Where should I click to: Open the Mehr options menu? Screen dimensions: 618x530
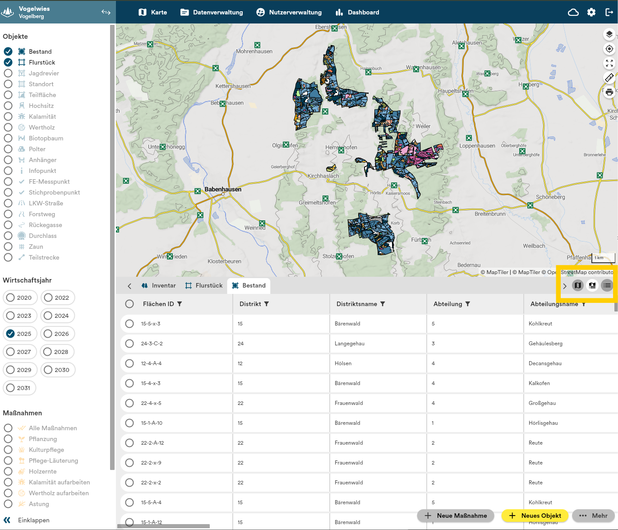(x=594, y=516)
